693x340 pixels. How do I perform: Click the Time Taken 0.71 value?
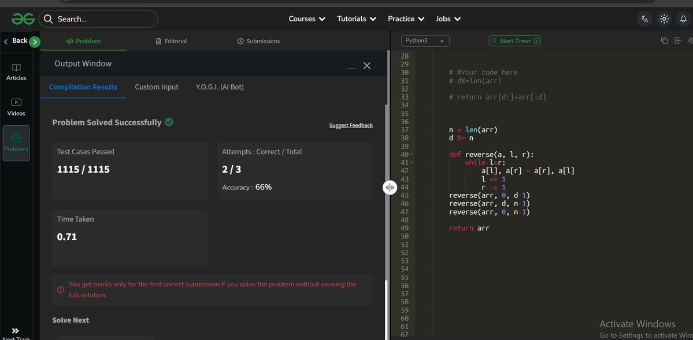(x=66, y=237)
